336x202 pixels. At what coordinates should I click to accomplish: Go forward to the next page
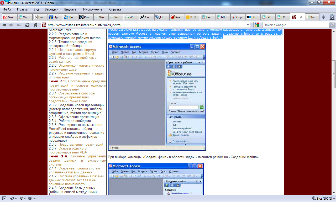coord(11,25)
